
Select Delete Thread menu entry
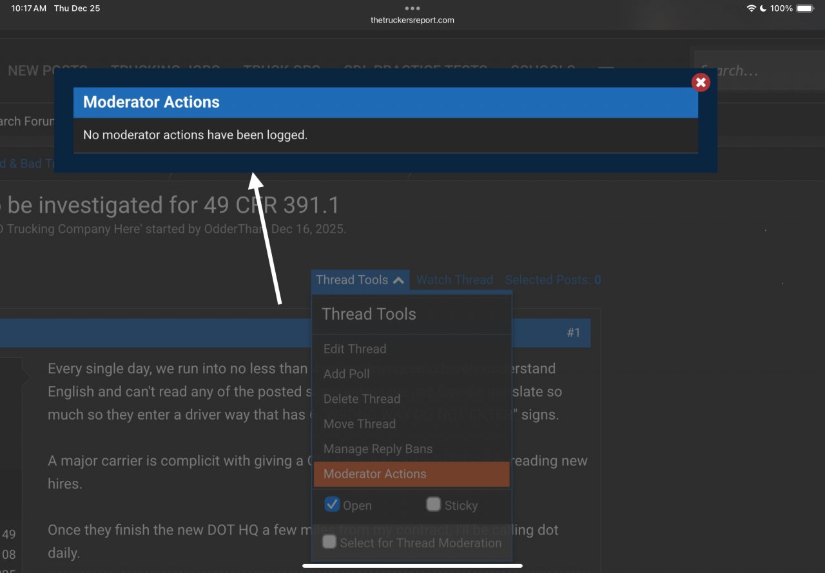pyautogui.click(x=362, y=399)
